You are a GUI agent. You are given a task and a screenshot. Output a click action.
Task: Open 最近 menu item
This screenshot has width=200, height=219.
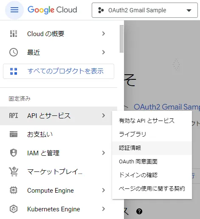[x=59, y=52]
